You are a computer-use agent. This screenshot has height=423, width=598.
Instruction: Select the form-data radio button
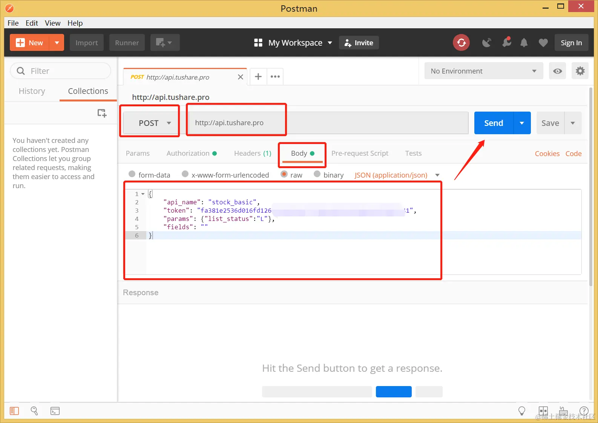click(132, 174)
